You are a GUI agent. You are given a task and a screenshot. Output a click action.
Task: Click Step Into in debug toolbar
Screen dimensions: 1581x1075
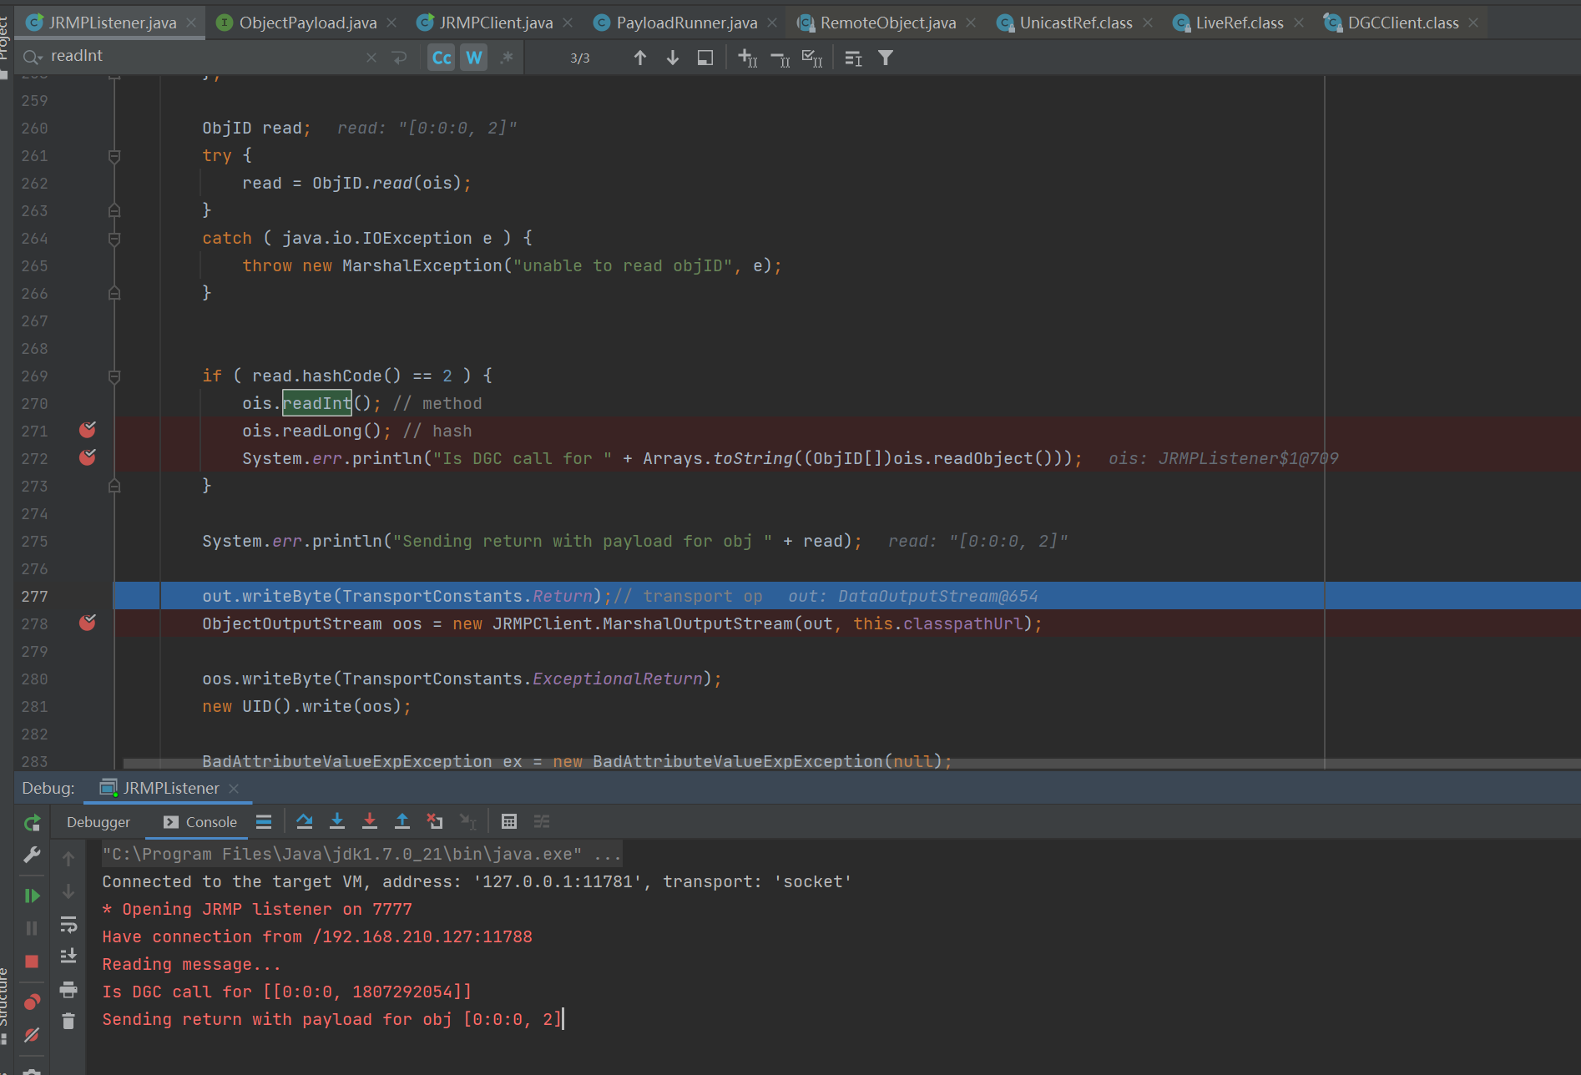(x=337, y=821)
